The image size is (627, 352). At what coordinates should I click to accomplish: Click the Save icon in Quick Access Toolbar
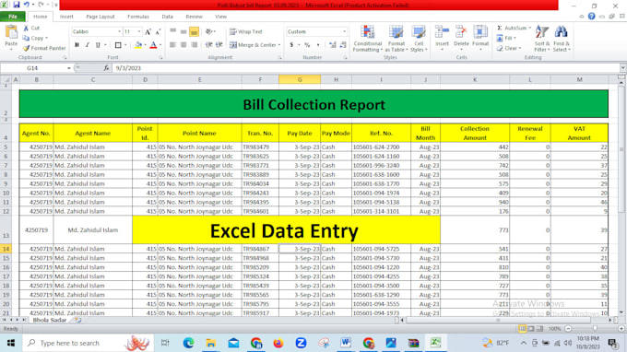point(16,5)
